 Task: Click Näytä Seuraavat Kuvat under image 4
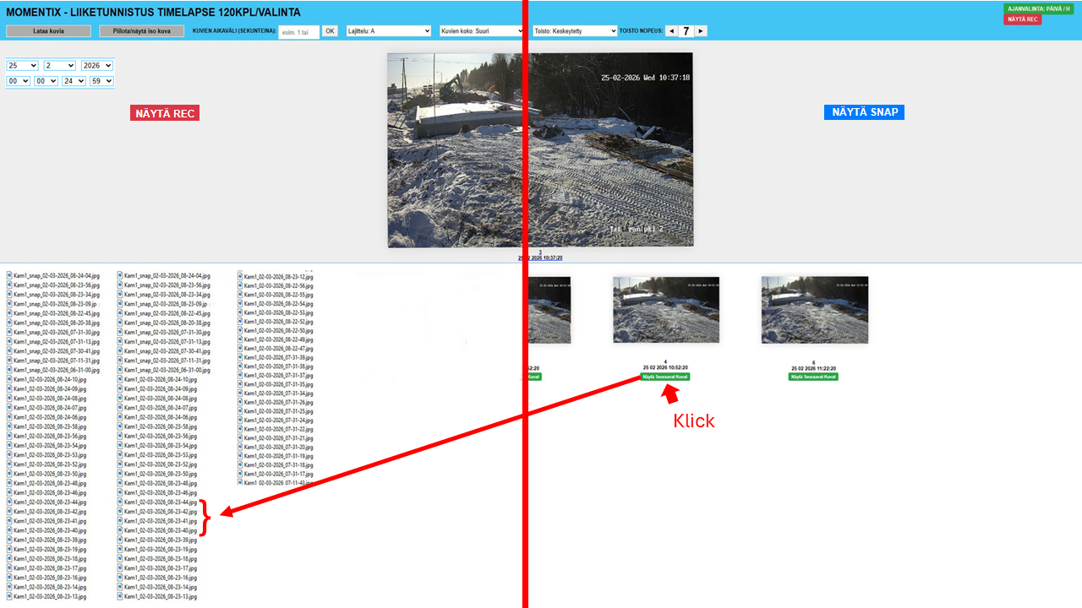(665, 377)
